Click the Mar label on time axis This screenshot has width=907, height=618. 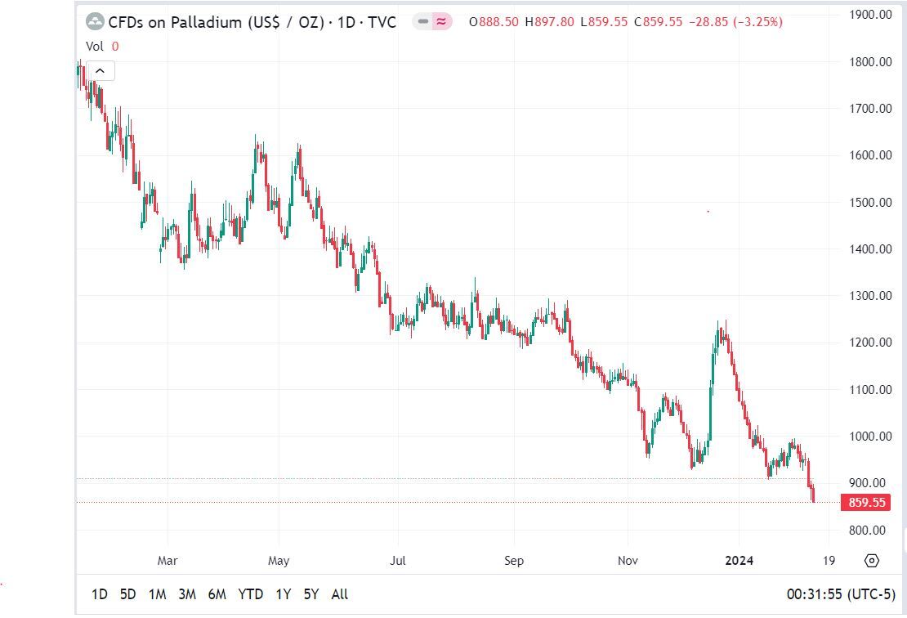pyautogui.click(x=168, y=561)
